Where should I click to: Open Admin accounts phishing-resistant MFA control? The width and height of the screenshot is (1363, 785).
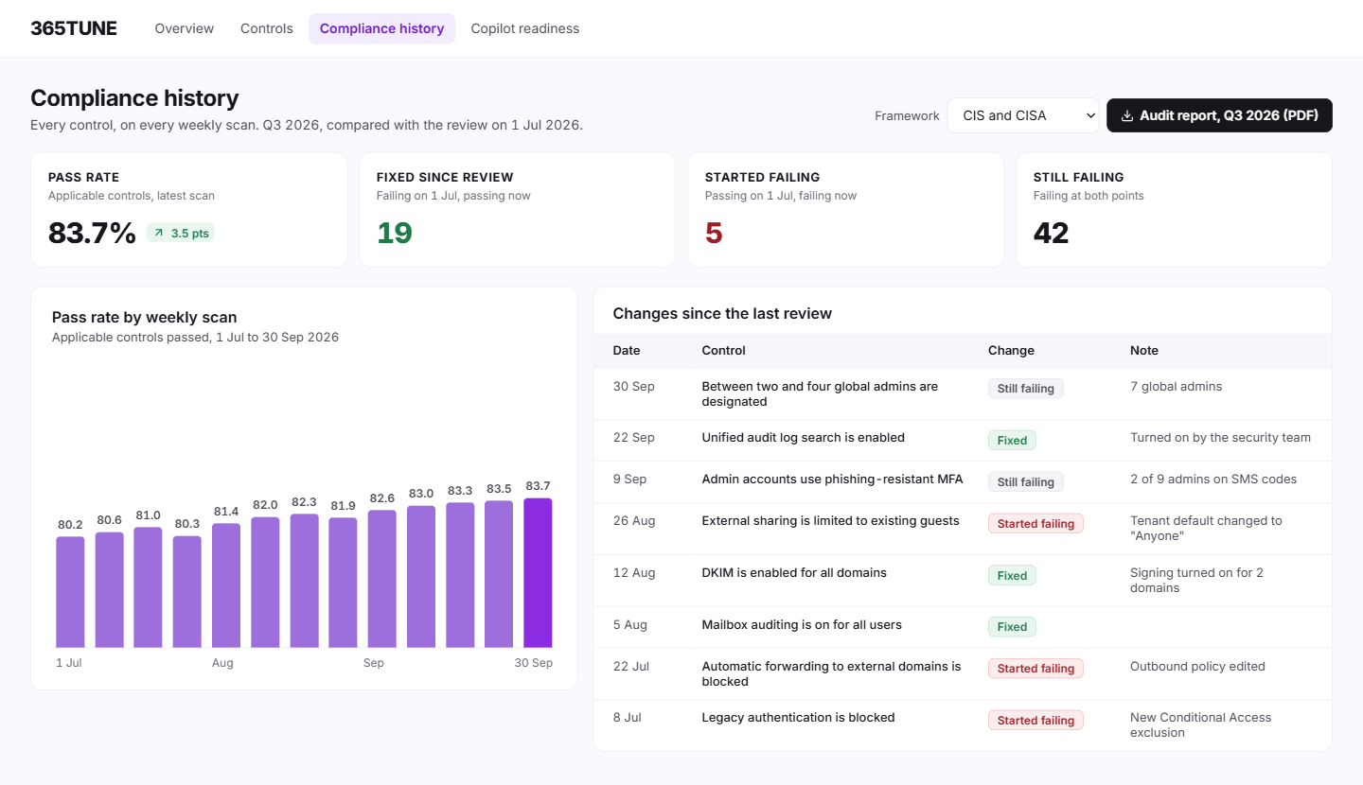tap(833, 479)
